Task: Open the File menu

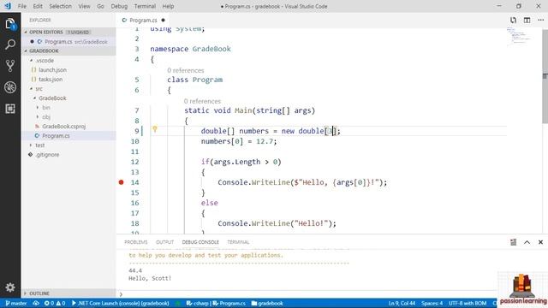Action: pyautogui.click(x=22, y=6)
